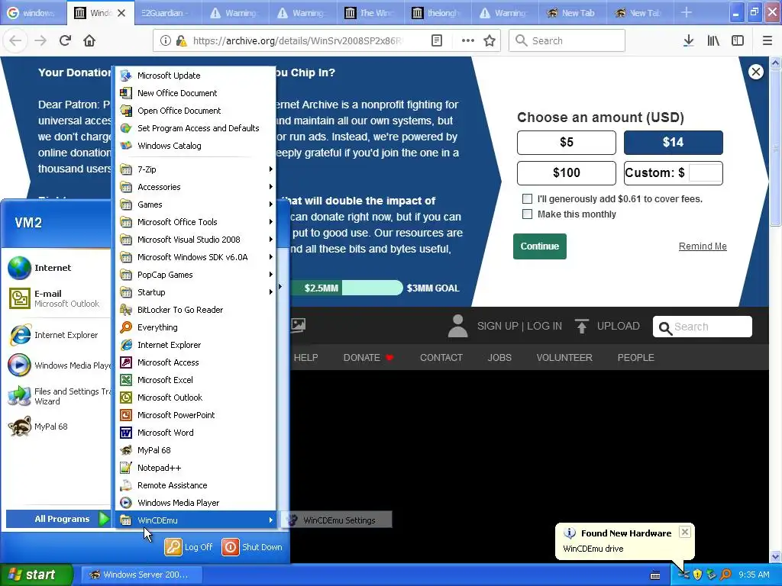The image size is (782, 586).
Task: Click the browser Back arrow
Action: [15, 40]
